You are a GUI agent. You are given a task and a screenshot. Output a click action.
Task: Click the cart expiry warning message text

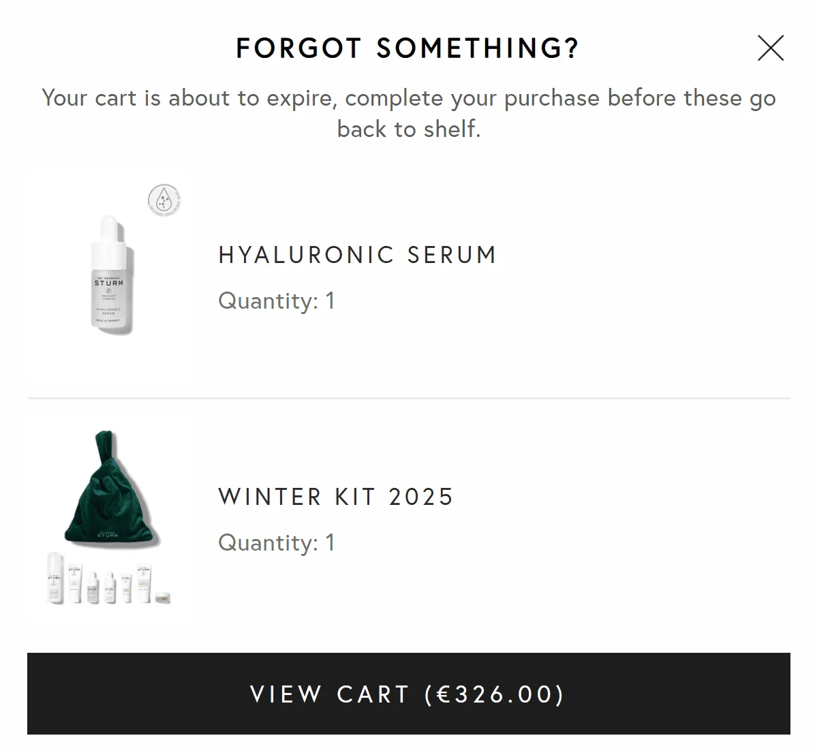(x=407, y=112)
